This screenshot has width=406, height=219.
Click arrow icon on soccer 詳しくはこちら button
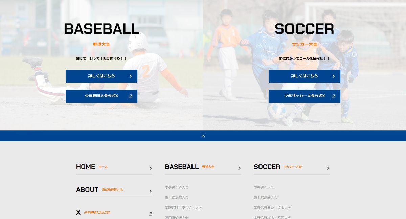tap(334, 76)
